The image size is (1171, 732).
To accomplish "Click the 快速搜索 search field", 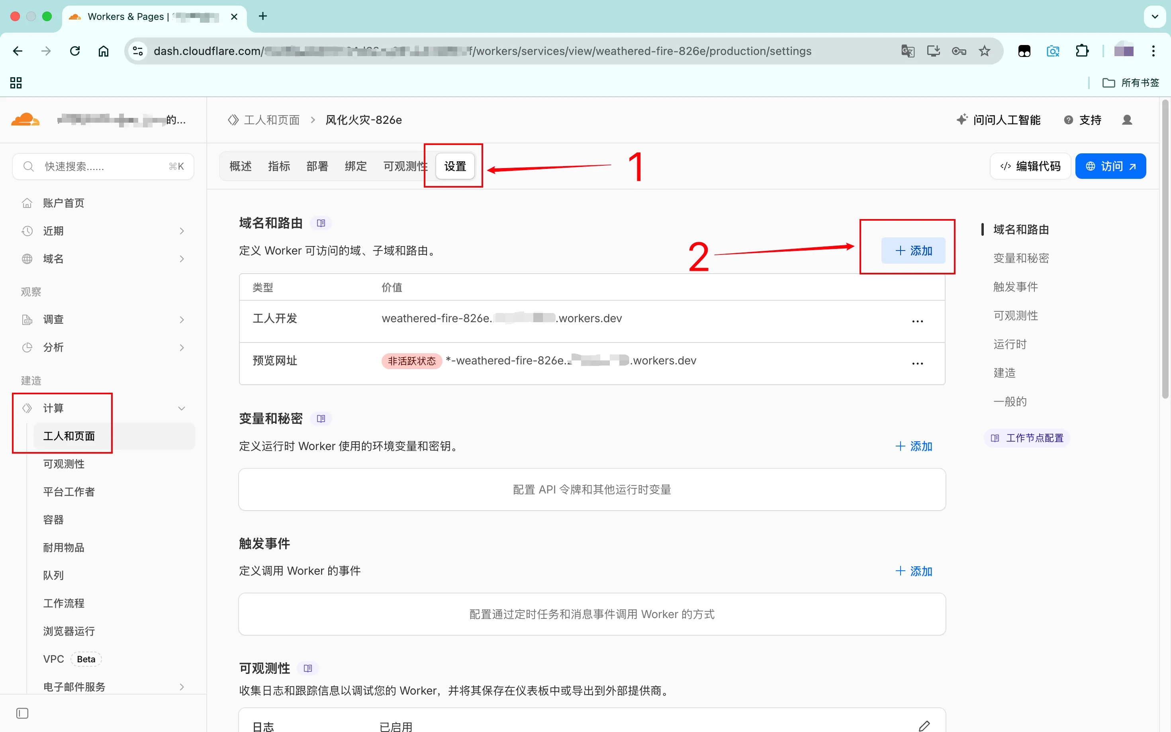I will pyautogui.click(x=103, y=166).
